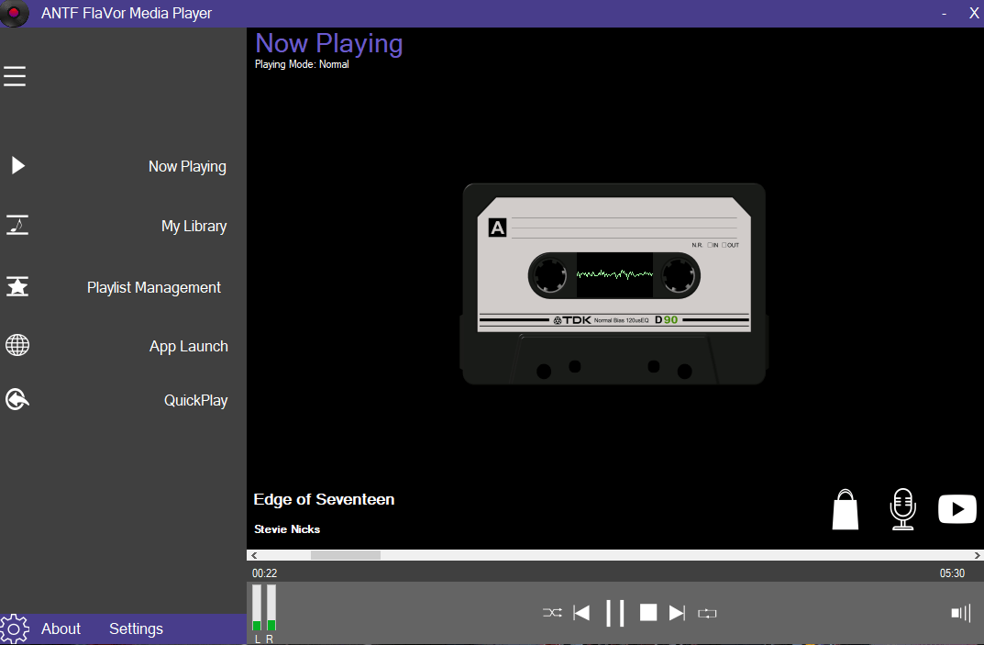Click the Now Playing play-triangle sidebar icon
This screenshot has width=984, height=645.
point(18,165)
